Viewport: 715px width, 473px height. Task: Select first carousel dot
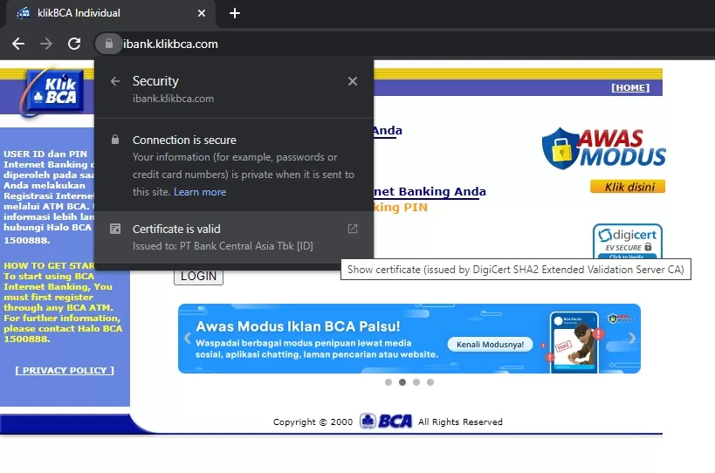tap(388, 382)
